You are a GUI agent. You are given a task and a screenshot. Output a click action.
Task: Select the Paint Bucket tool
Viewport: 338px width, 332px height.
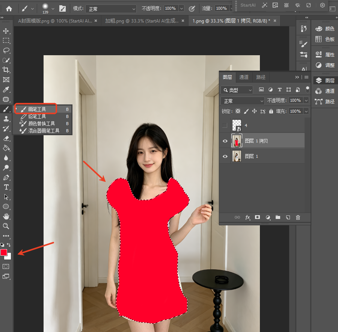6,148
